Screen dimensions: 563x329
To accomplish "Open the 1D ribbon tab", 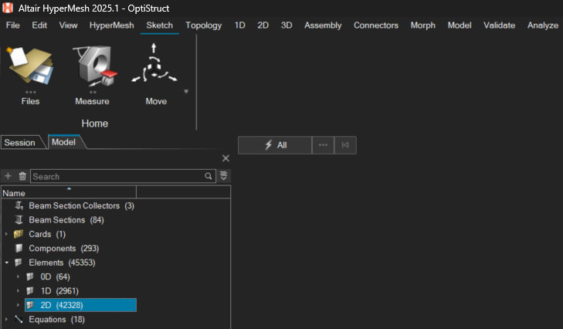I will (240, 25).
